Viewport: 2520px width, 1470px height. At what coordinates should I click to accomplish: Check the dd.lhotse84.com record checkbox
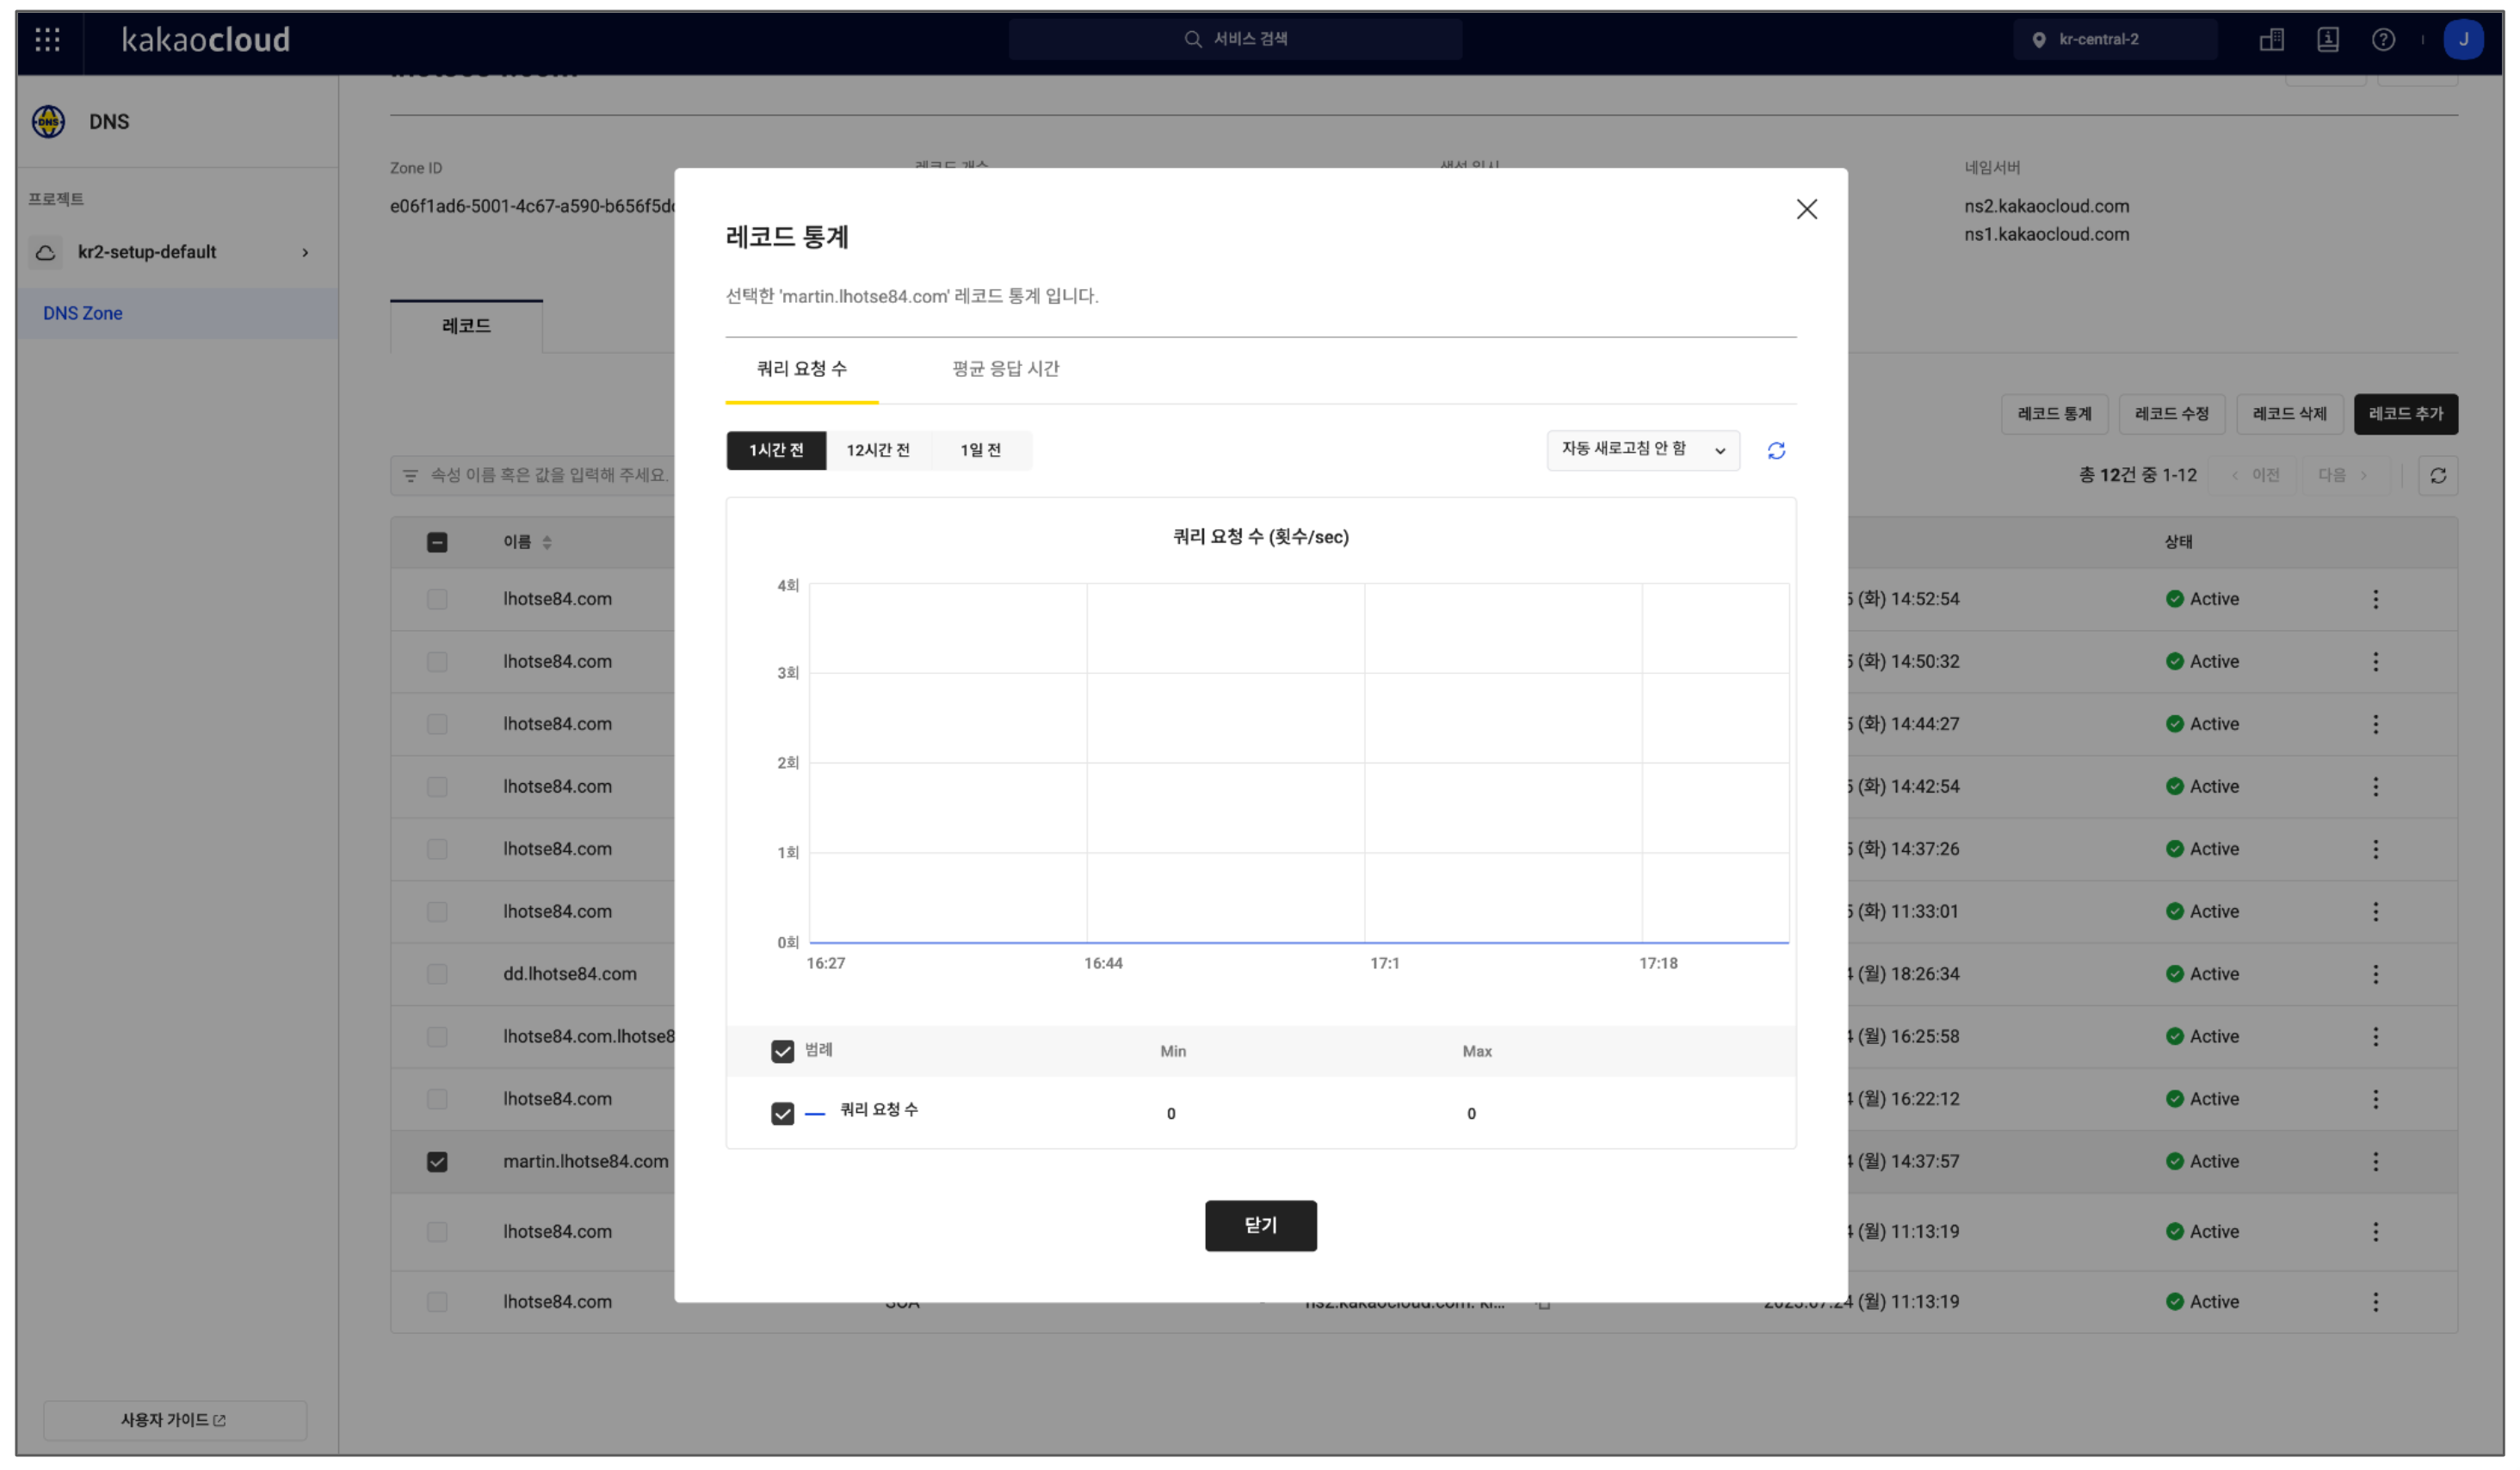point(437,974)
